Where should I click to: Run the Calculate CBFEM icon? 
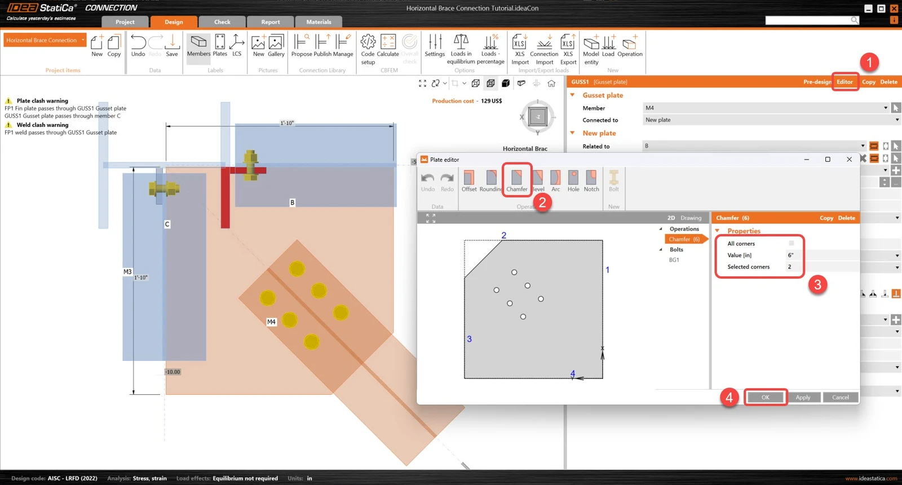click(388, 46)
